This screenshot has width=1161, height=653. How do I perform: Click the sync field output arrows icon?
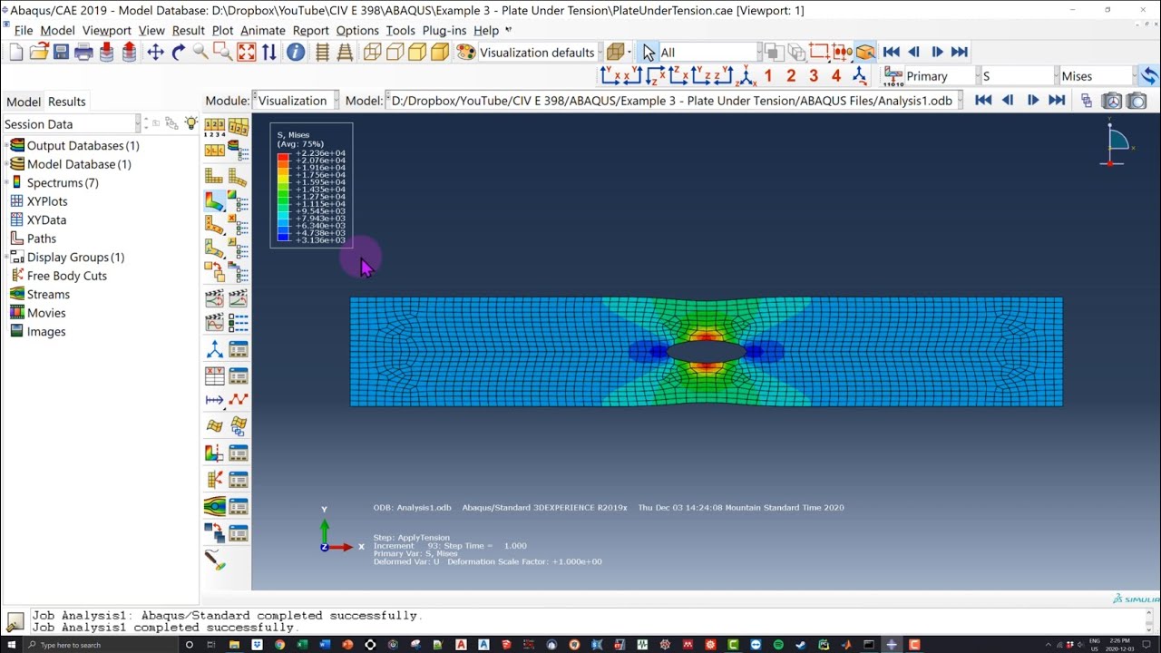(1149, 76)
